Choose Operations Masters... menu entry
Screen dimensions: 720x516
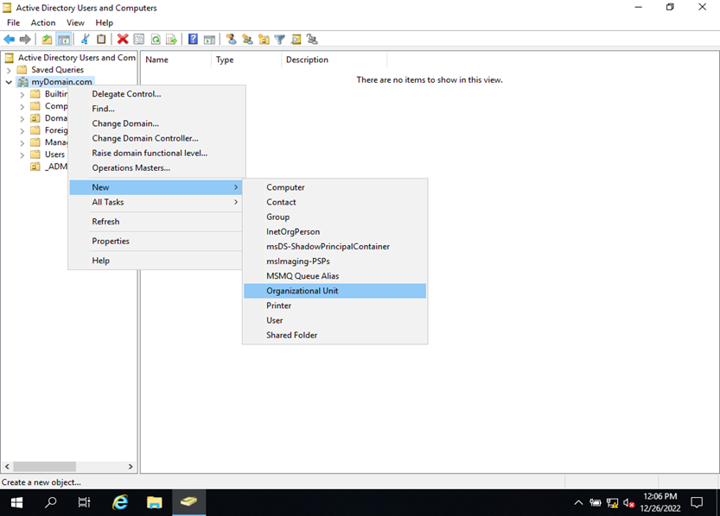point(156,167)
